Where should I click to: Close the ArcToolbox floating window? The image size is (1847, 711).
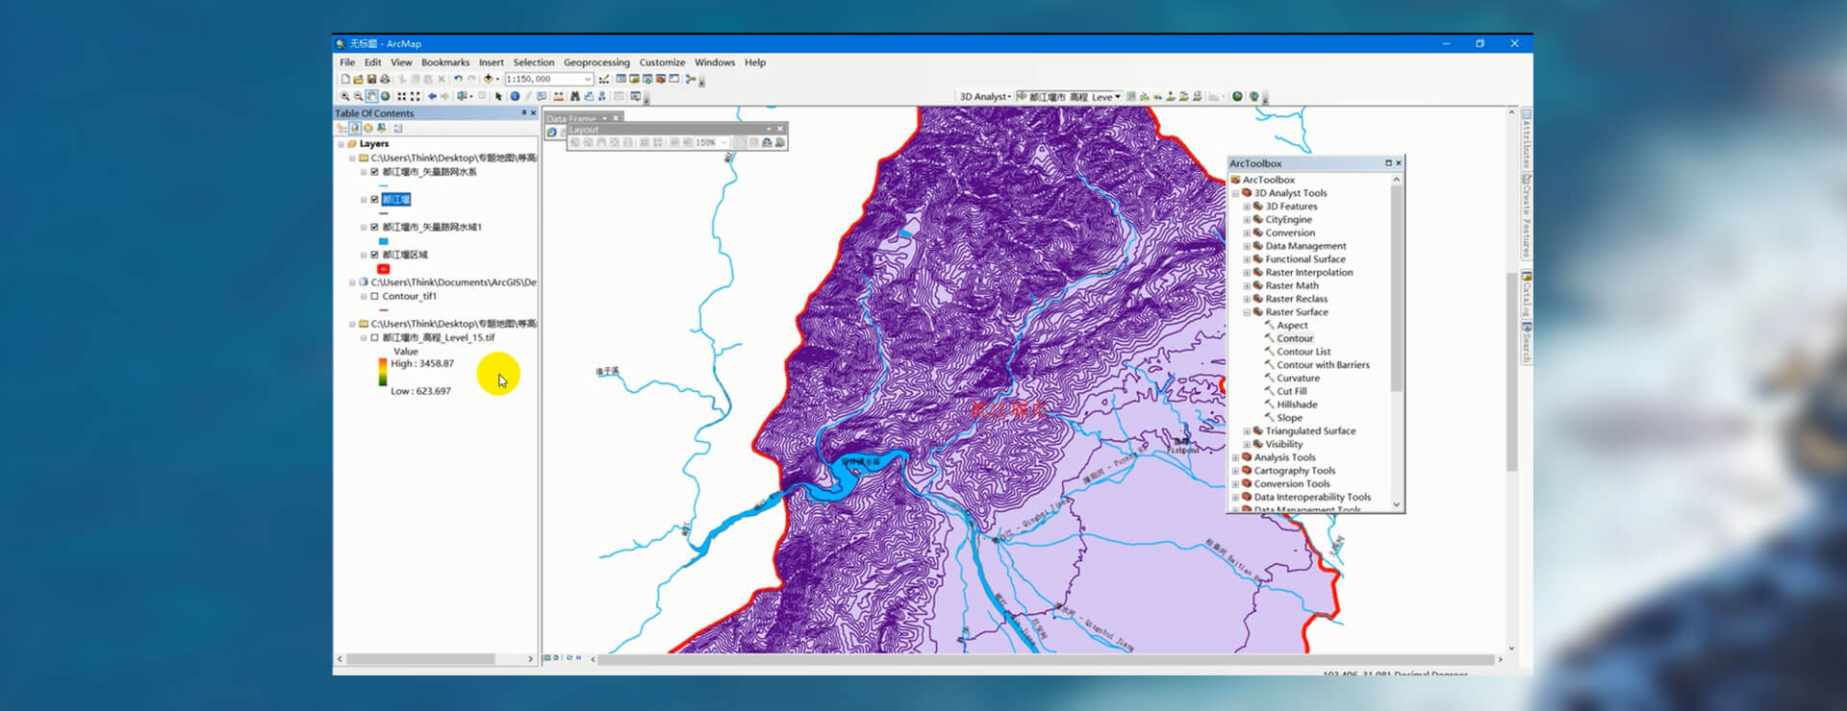(1399, 163)
